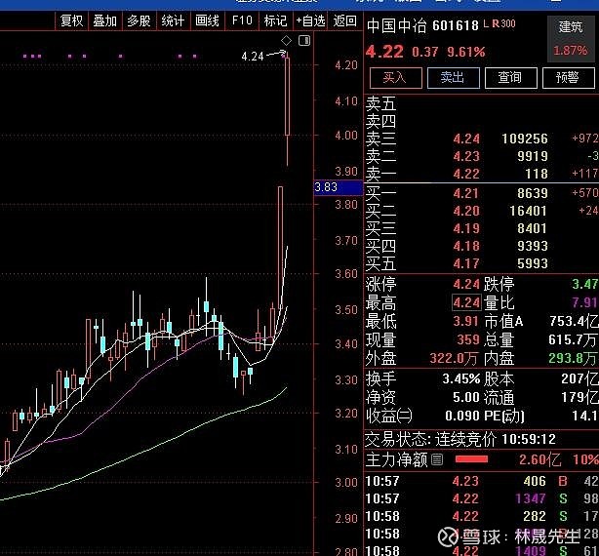Activate the 画线 drawing tool

(207, 20)
